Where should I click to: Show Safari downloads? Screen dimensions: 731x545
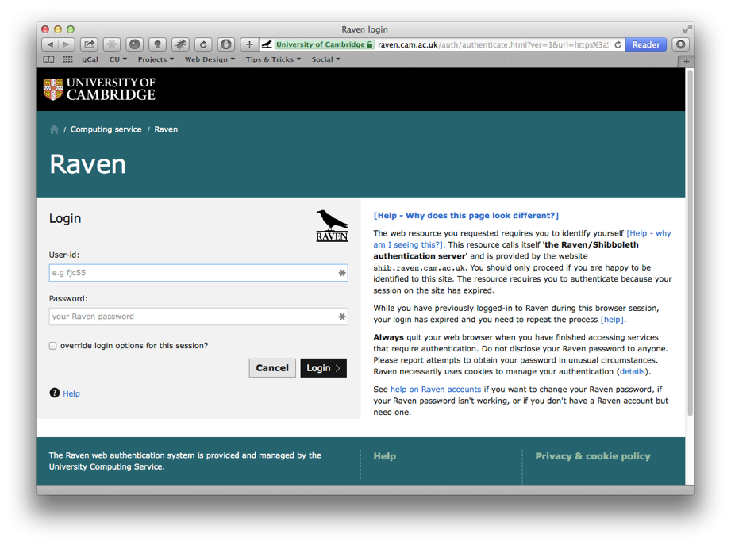click(680, 44)
